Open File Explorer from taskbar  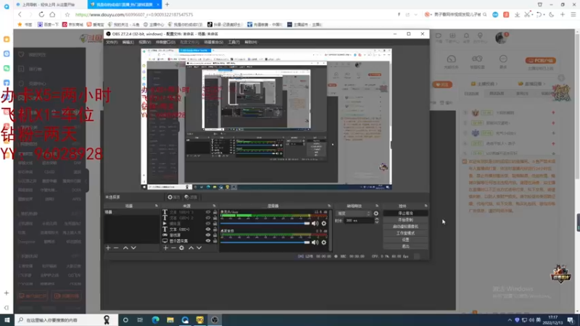170,319
